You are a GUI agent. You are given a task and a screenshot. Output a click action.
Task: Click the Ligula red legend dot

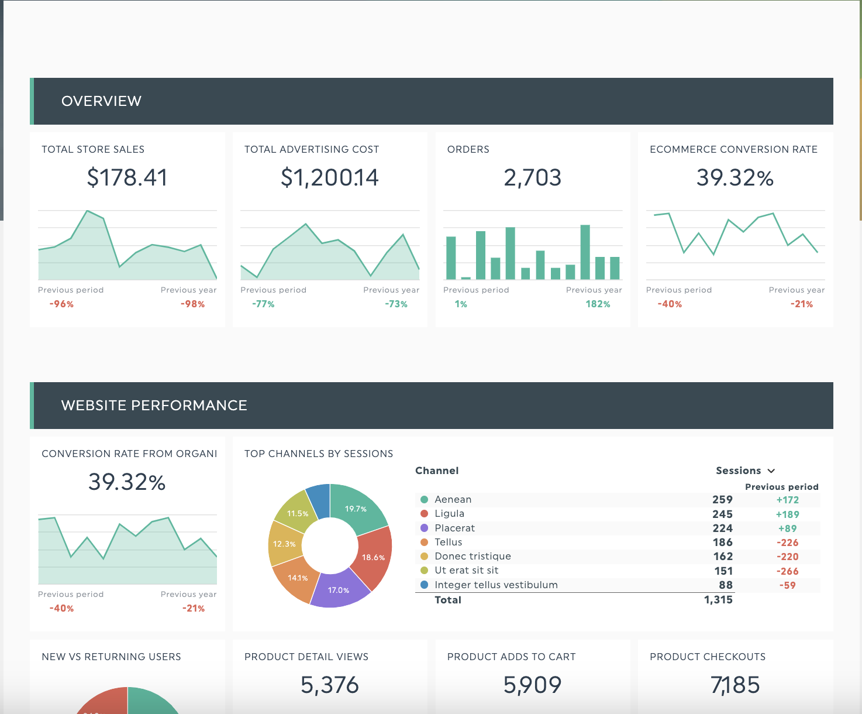click(x=425, y=513)
